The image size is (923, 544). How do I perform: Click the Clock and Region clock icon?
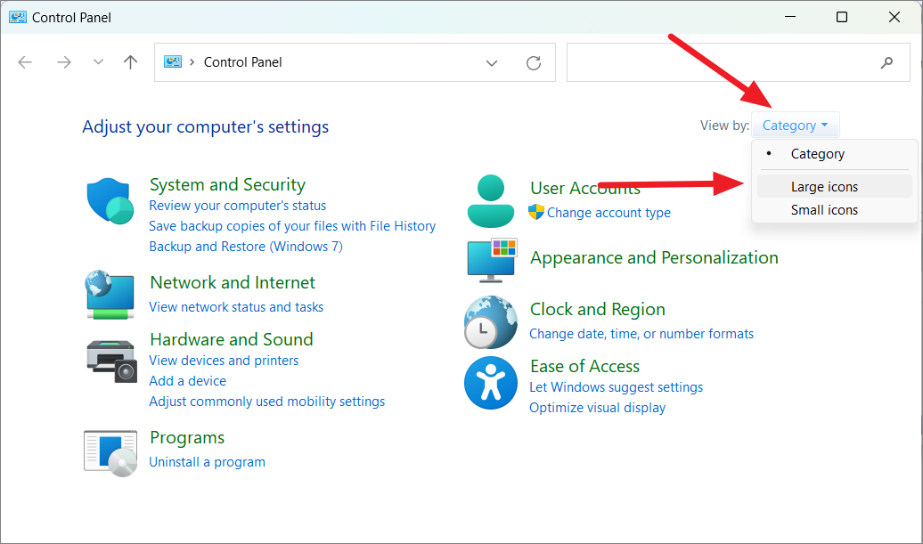491,321
